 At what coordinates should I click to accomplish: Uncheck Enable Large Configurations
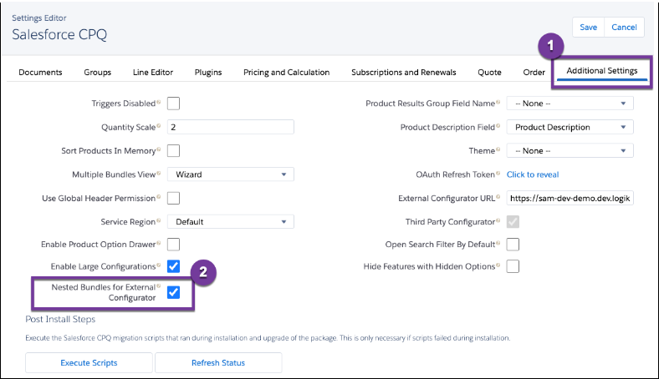[173, 266]
